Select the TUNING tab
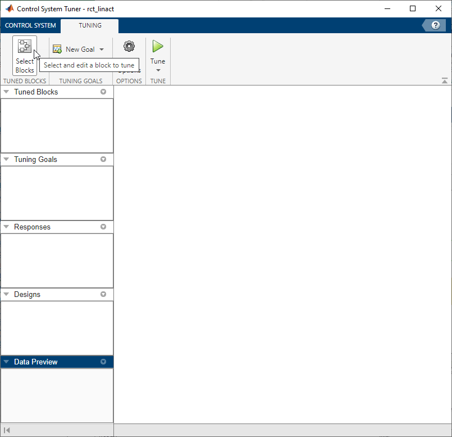This screenshot has height=437, width=452. coord(90,25)
